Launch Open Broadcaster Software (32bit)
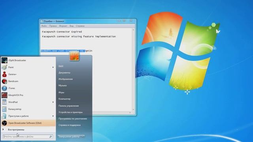The image size is (253, 142). click(x=28, y=123)
